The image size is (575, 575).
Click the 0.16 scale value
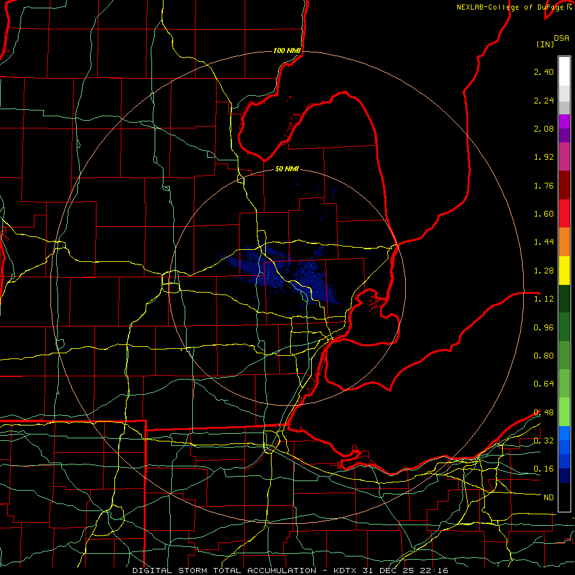[x=544, y=469]
